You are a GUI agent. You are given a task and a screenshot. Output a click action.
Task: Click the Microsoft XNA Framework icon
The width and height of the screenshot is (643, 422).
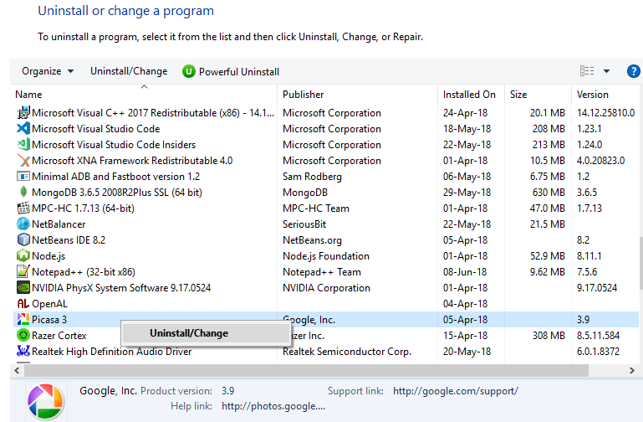[23, 161]
